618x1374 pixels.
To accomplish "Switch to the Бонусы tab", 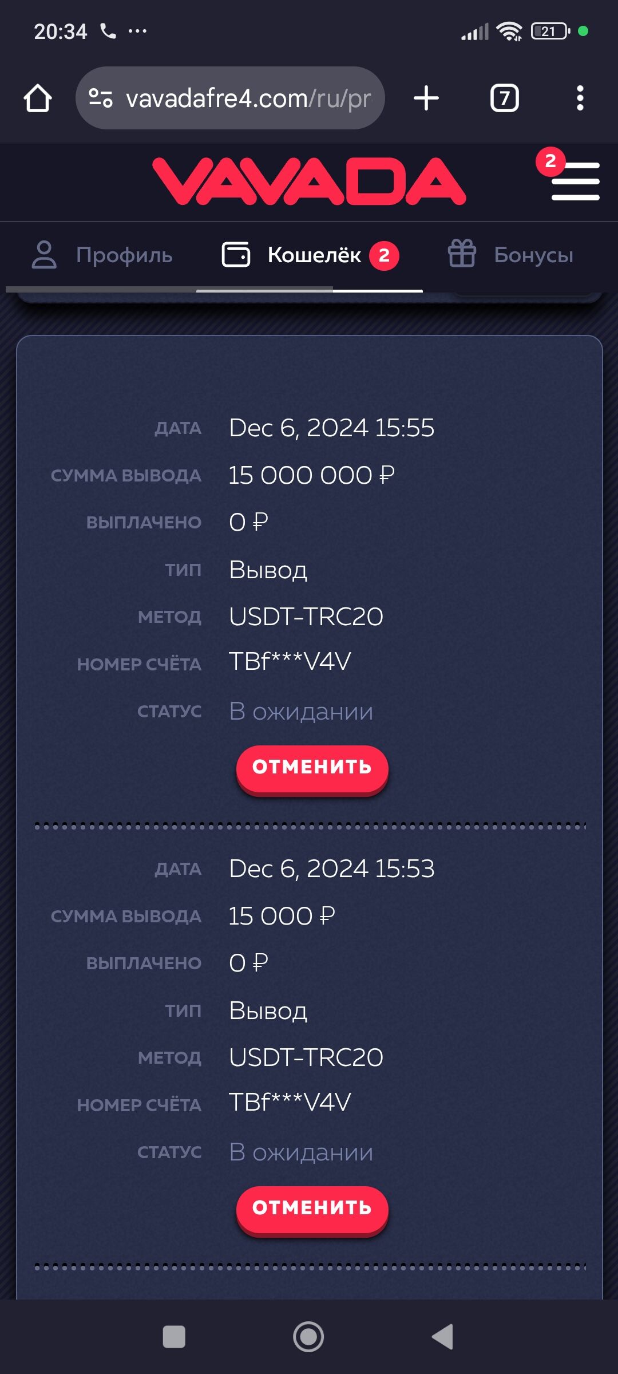I will 533,255.
